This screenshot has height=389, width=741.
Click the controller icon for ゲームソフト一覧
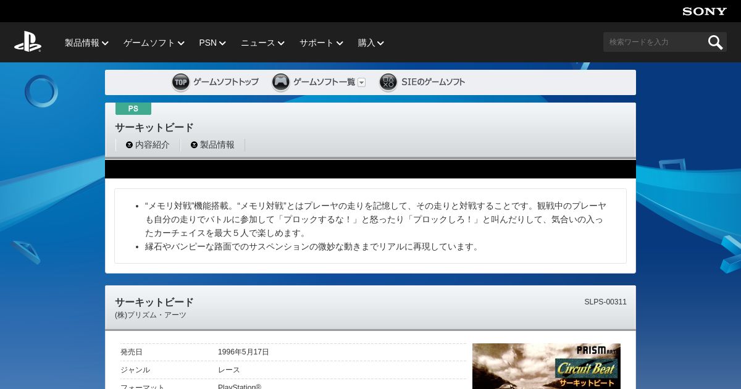(x=281, y=82)
